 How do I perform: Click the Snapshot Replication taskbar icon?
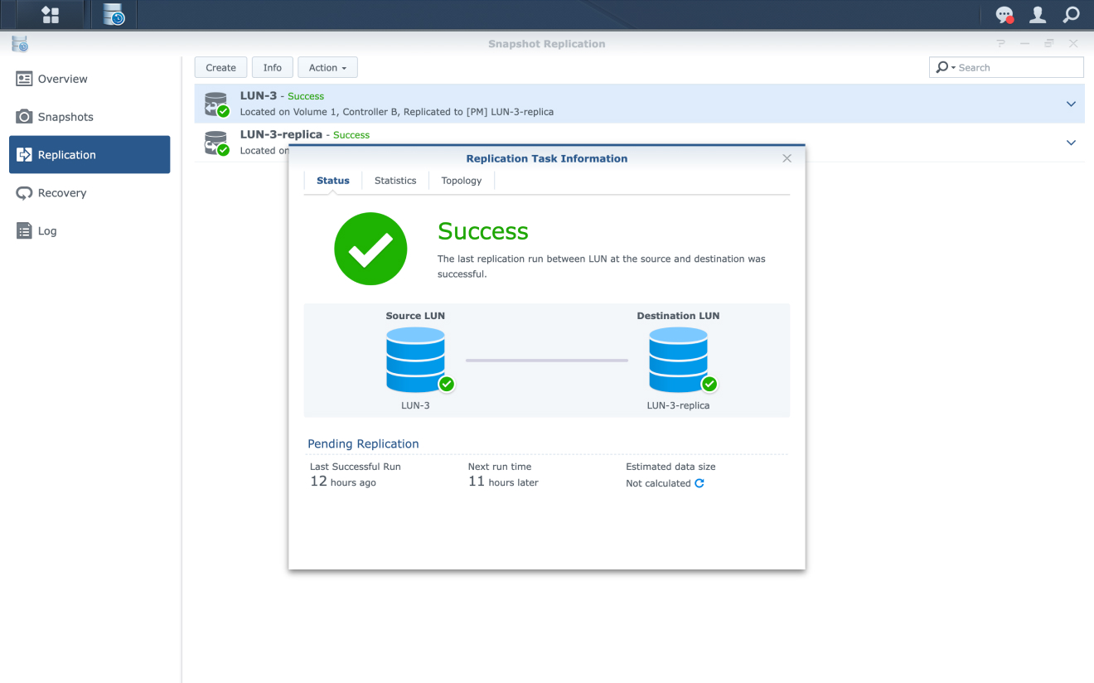[113, 15]
